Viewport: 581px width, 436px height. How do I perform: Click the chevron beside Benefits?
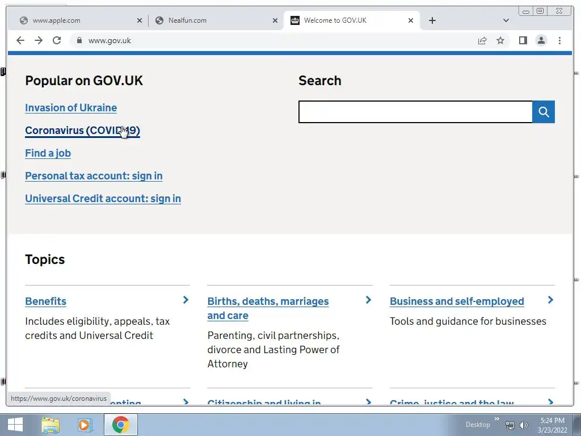click(186, 300)
